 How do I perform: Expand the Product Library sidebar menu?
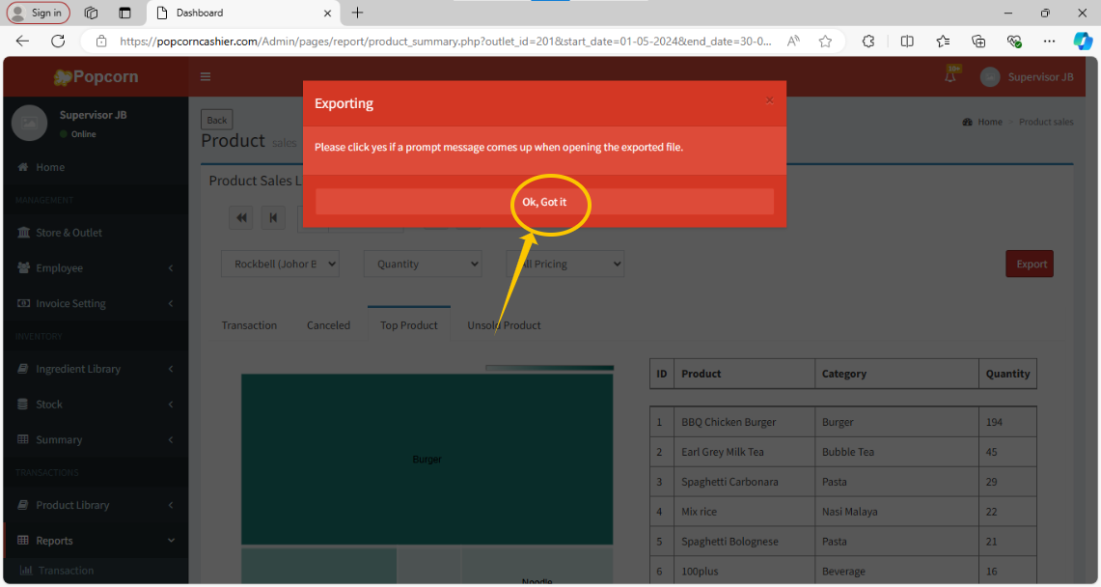[x=96, y=505]
